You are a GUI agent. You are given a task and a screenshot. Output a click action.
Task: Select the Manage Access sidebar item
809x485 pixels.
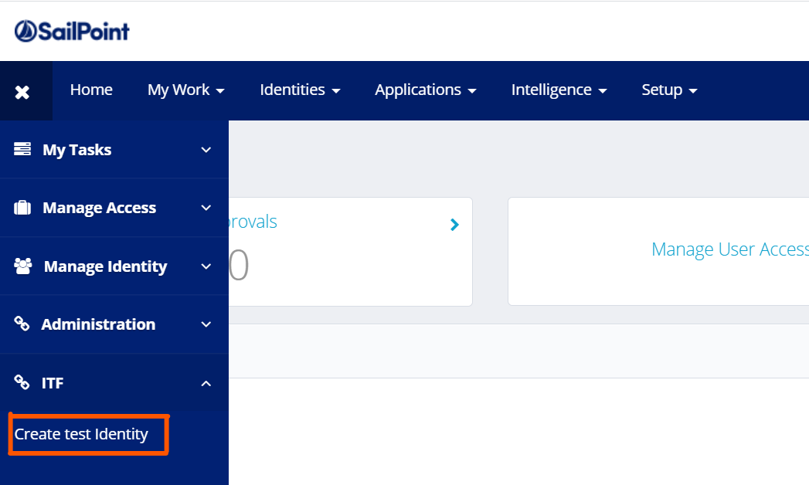click(x=114, y=208)
